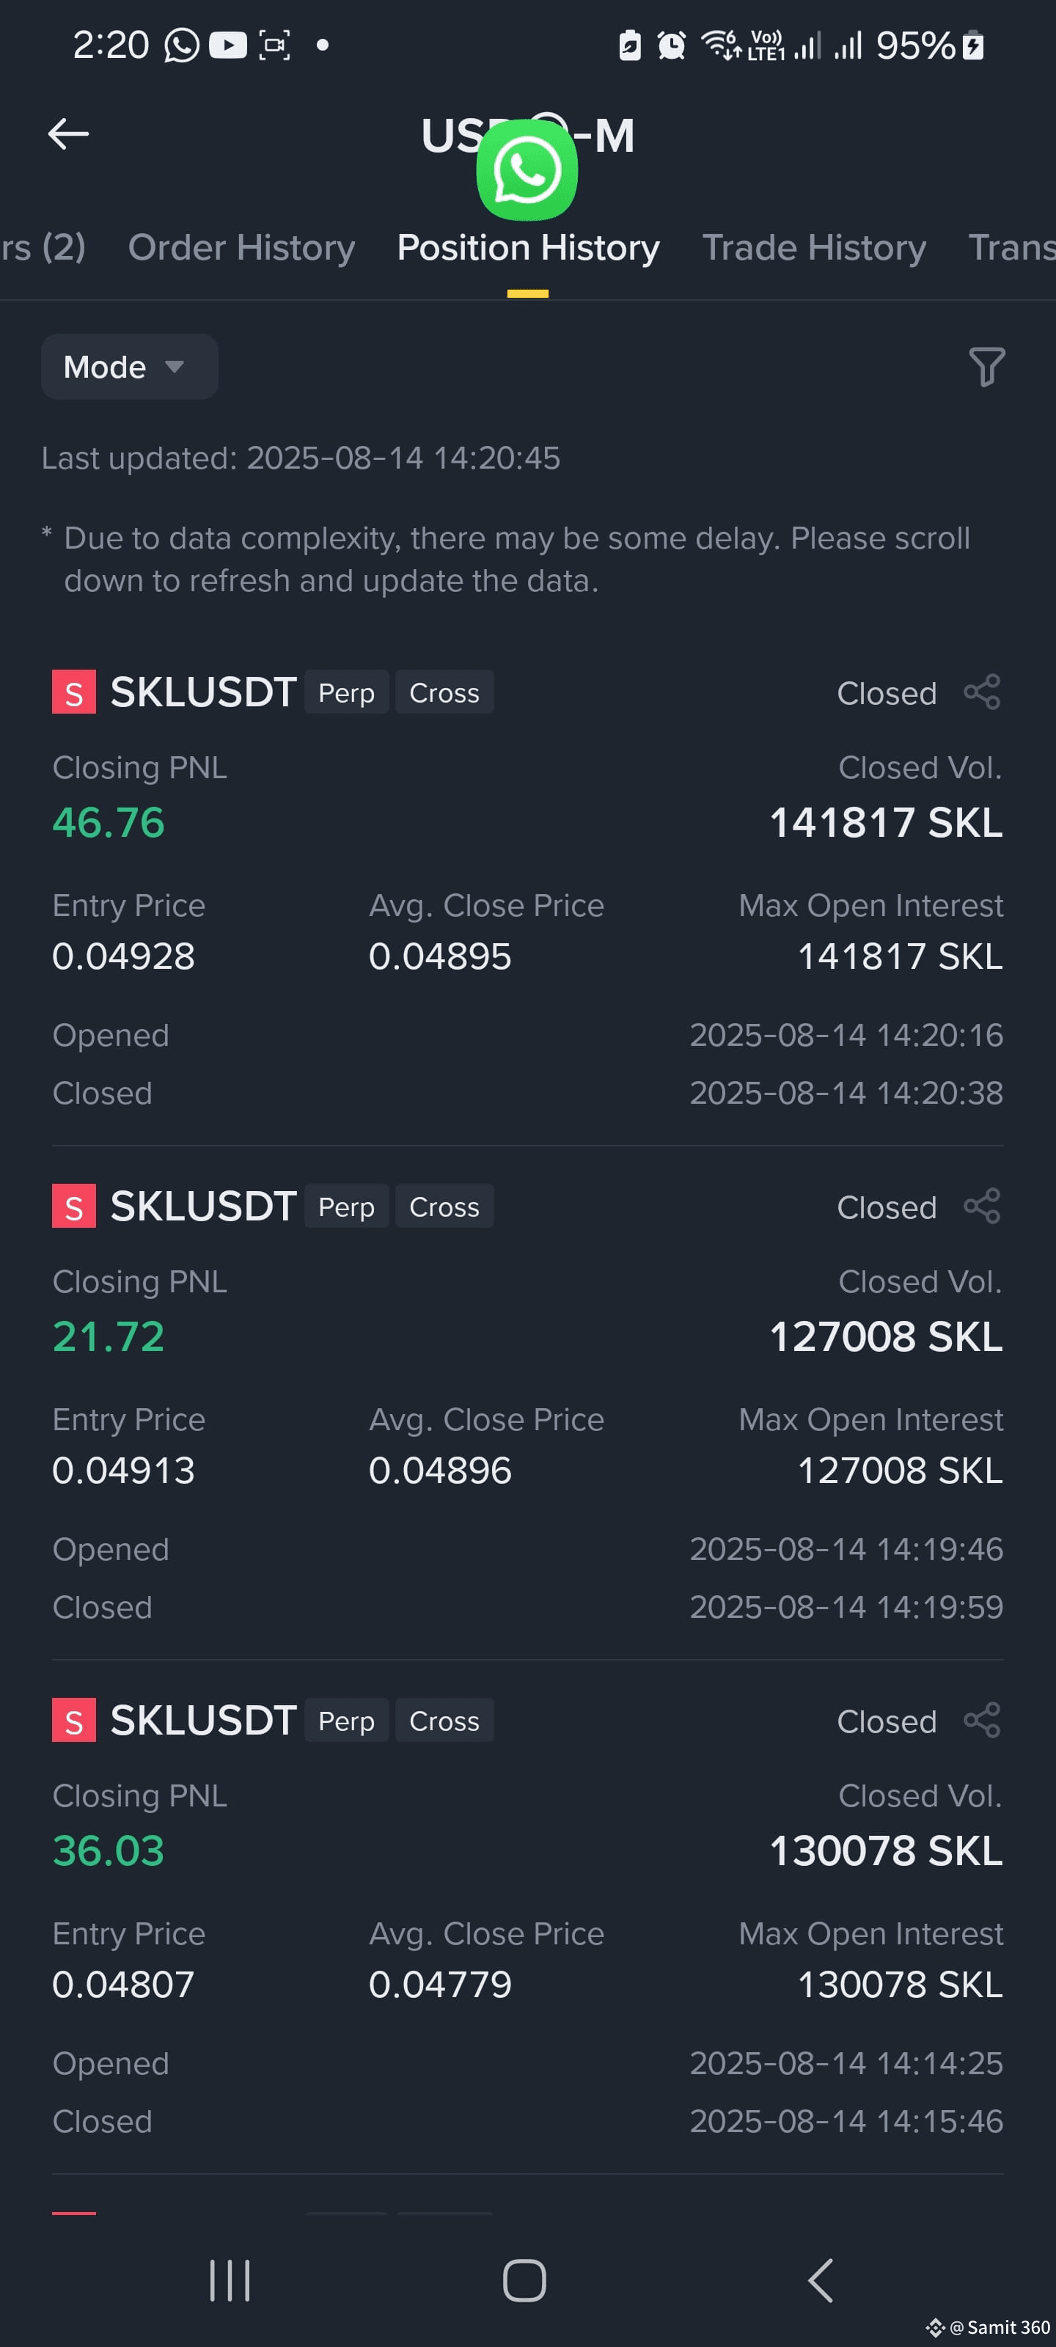Tap the 141817 SKL closed volume value

pyautogui.click(x=886, y=821)
